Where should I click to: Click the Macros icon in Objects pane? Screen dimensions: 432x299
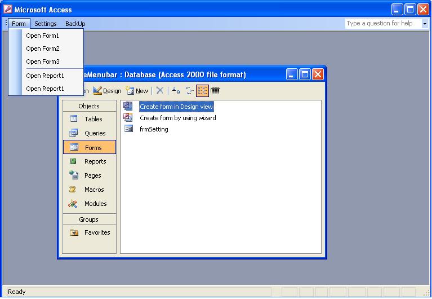73,190
